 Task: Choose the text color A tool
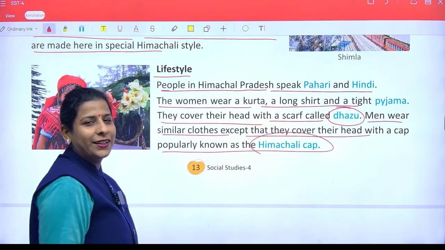pos(136,29)
